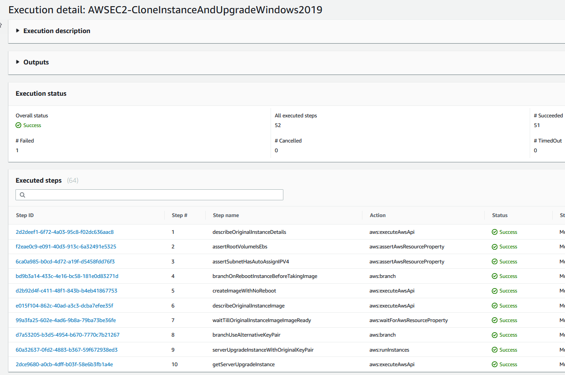The height and width of the screenshot is (375, 565).
Task: Click the Success icon for assertSubnetHasAutoAssignIPV4
Action: click(494, 261)
